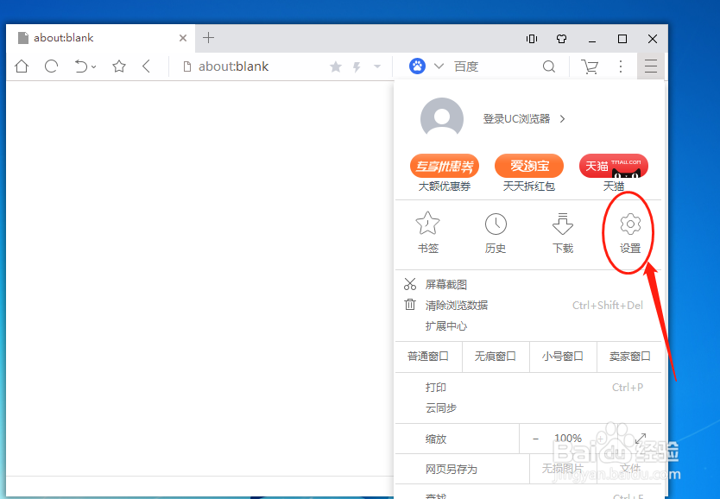Open the 大额优惠券 coupon promo

[445, 173]
